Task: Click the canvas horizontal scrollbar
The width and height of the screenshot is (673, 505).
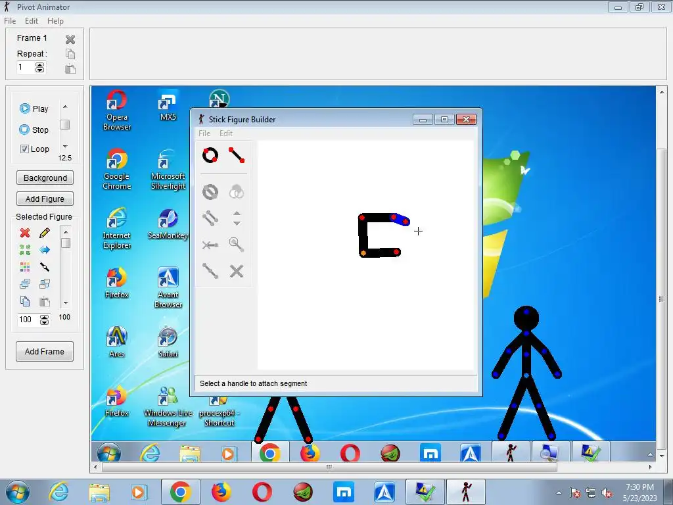Action: tap(329, 467)
